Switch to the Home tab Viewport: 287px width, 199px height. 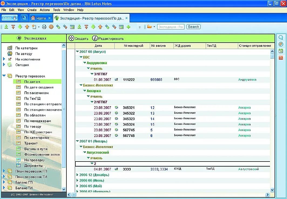(x=41, y=18)
